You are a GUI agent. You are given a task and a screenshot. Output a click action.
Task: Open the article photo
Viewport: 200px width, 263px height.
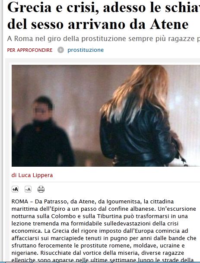106,116
